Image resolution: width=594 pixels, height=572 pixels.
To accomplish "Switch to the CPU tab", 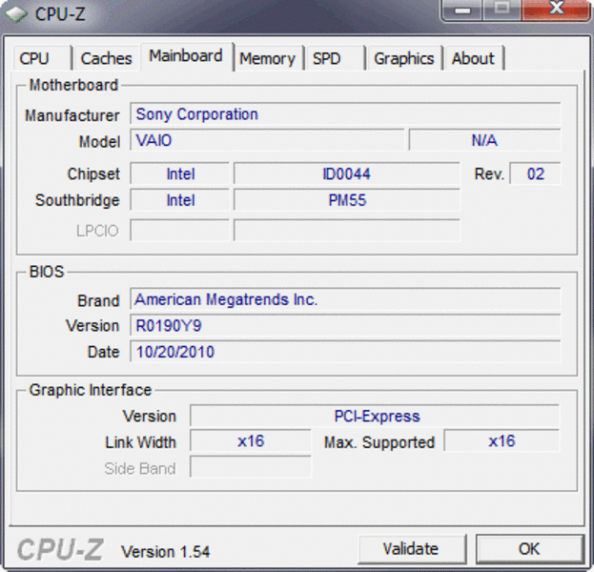I will 42,58.
